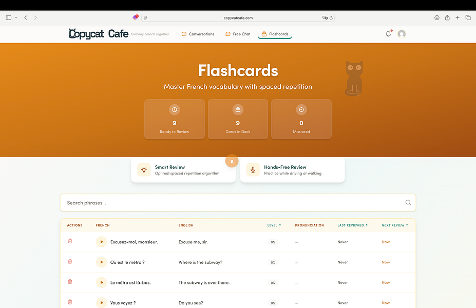Play audio for 'Le métro est là-bas.'
Image resolution: width=476 pixels, height=308 pixels.
point(101,282)
